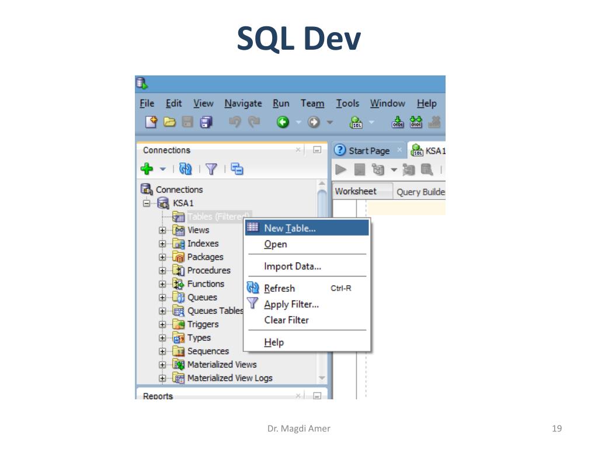The width and height of the screenshot is (598, 449).
Task: Open the View menu
Action: (203, 103)
